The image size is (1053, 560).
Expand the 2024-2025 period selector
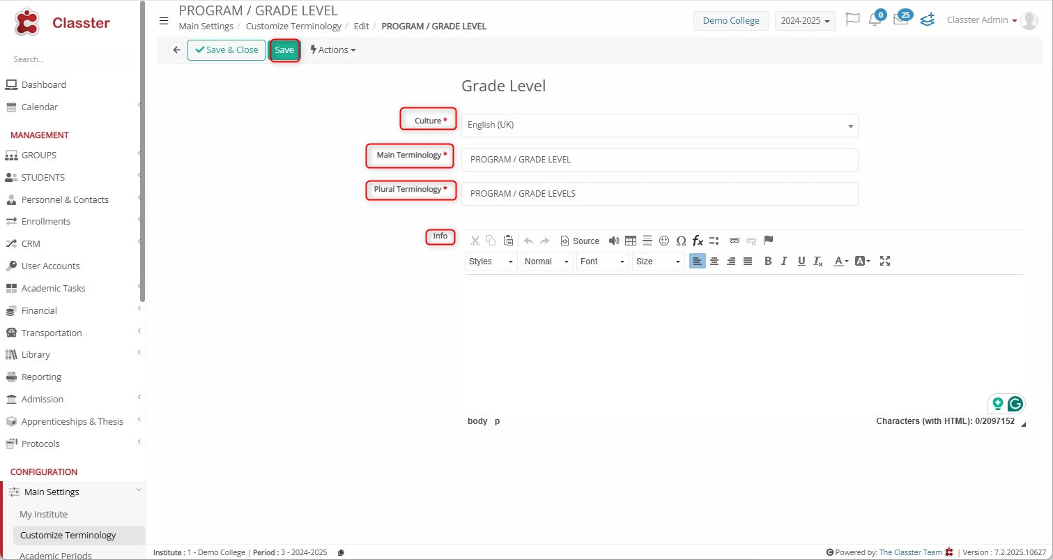tap(805, 21)
